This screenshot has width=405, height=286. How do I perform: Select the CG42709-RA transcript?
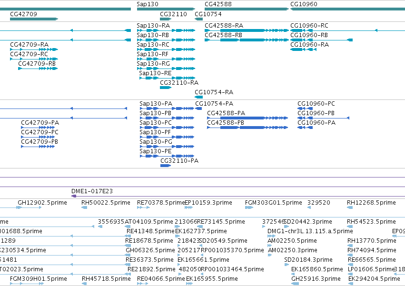click(x=34, y=49)
